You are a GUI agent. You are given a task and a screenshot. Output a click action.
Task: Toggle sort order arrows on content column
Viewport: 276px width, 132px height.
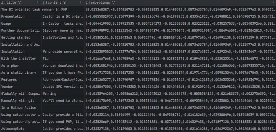(x=81, y=3)
